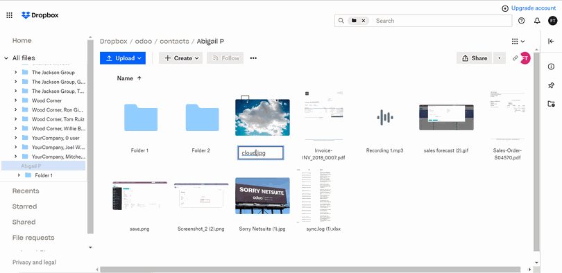Select Abigail P in the folder tree
Viewport: 562px width, 273px height.
pos(44,166)
